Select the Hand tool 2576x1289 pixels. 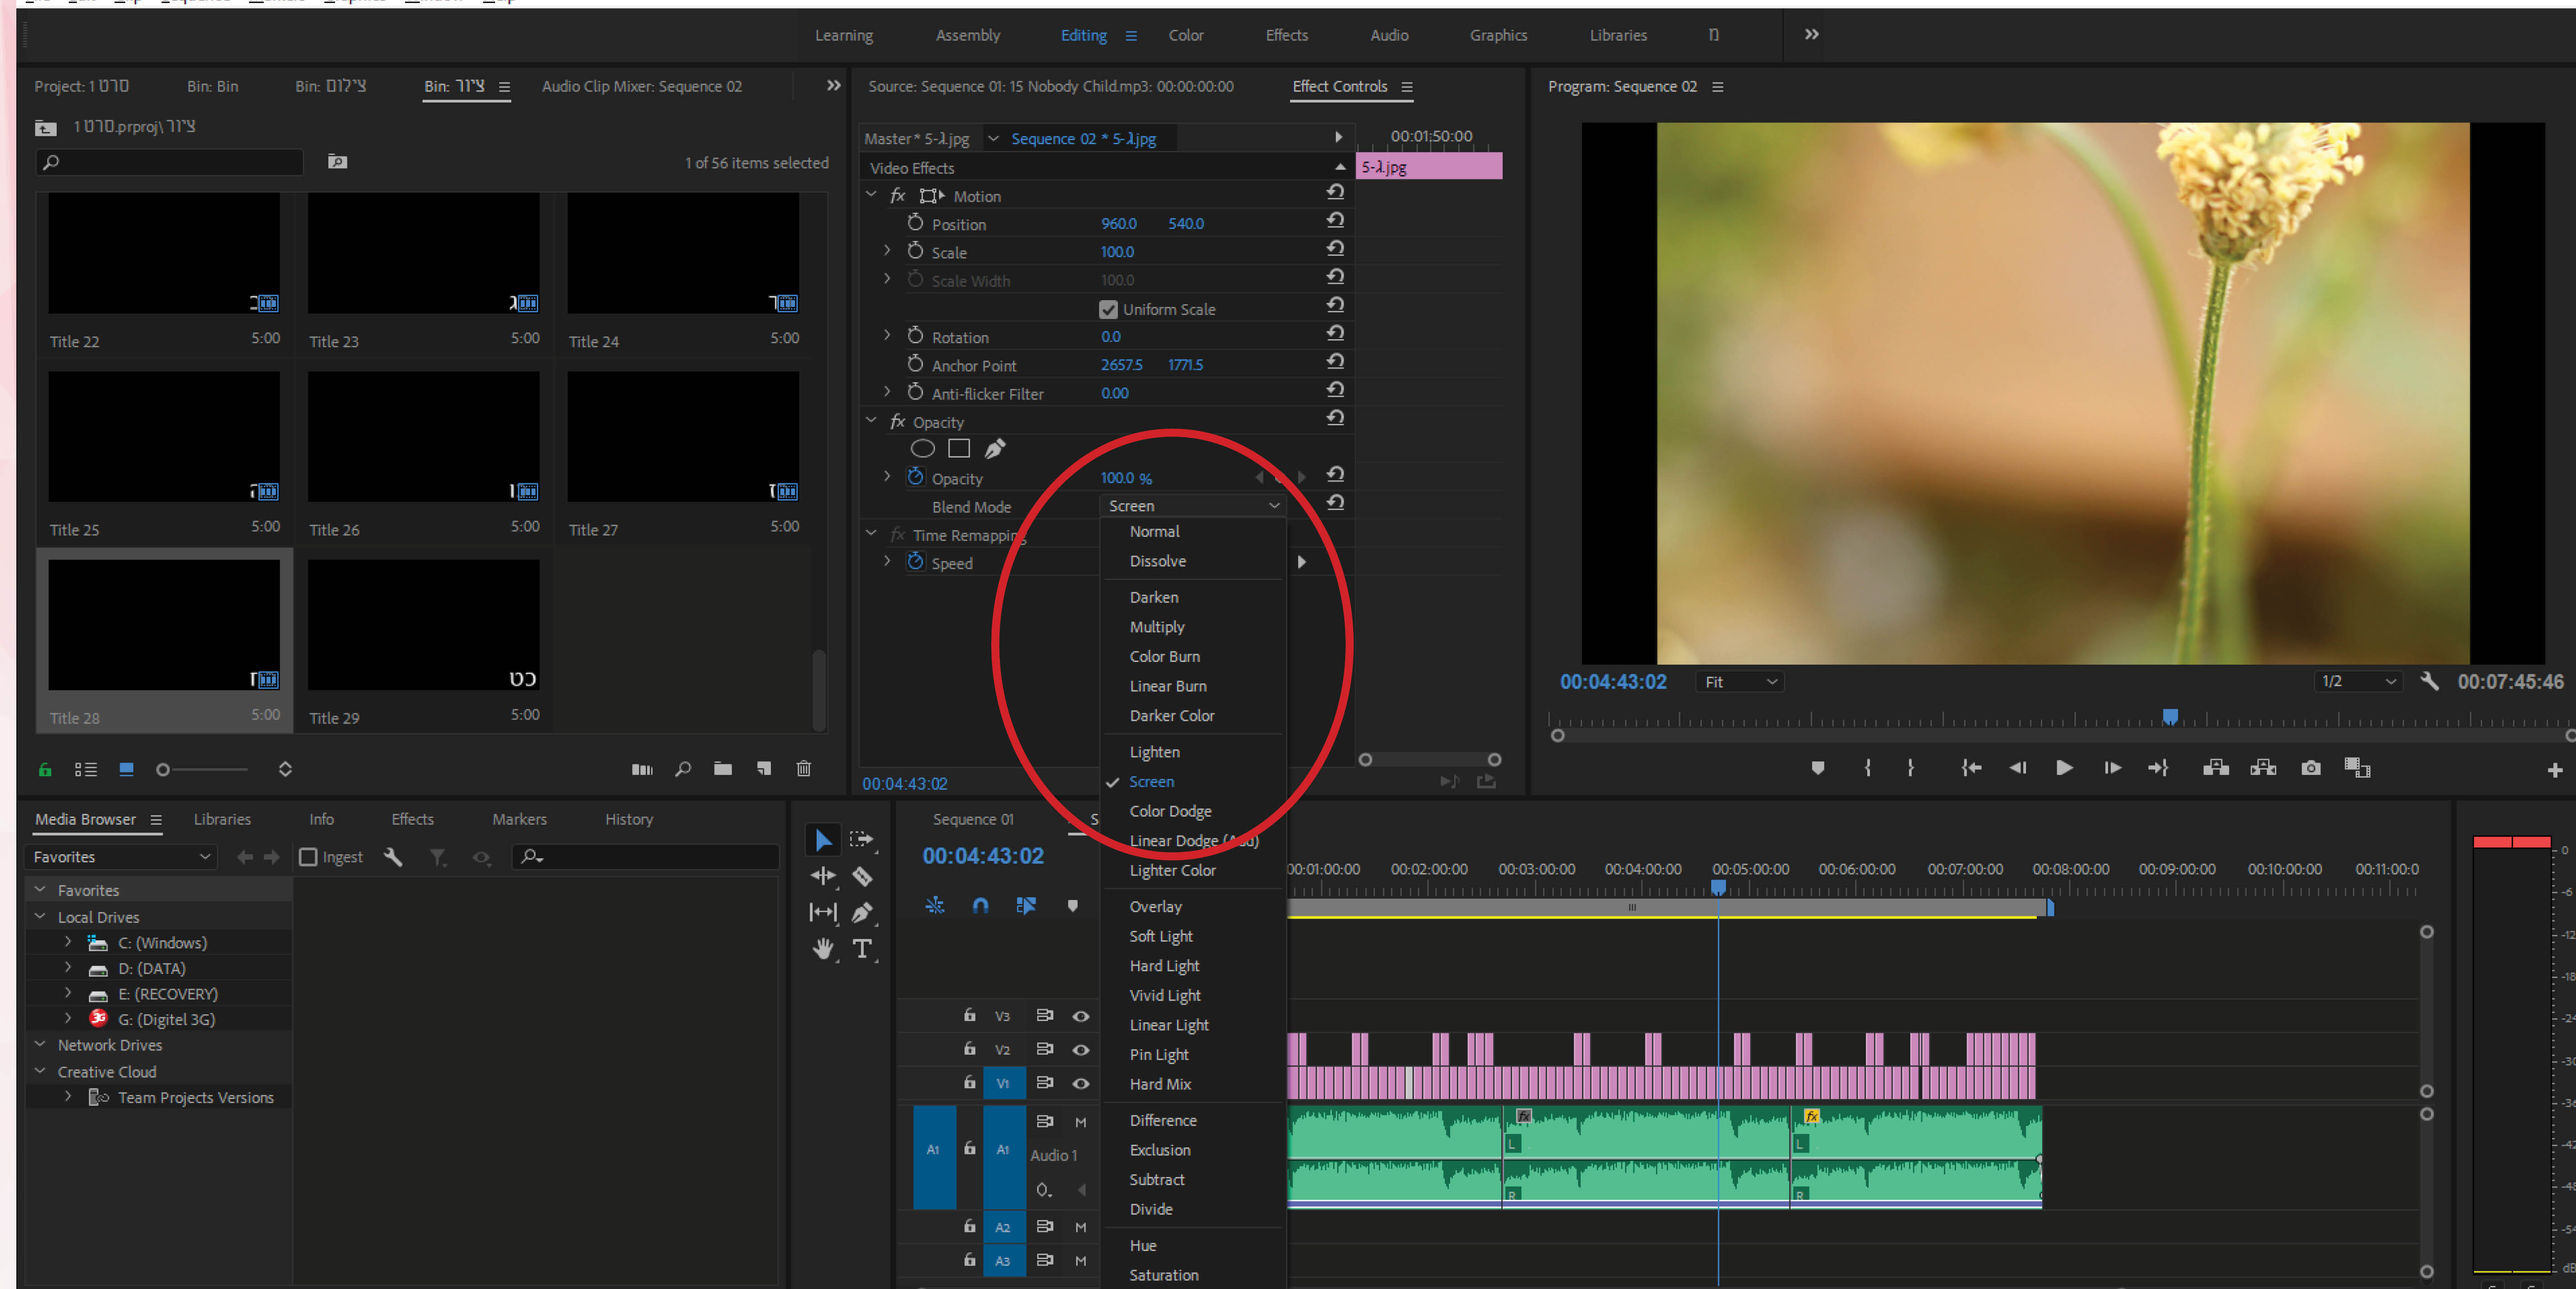point(822,948)
